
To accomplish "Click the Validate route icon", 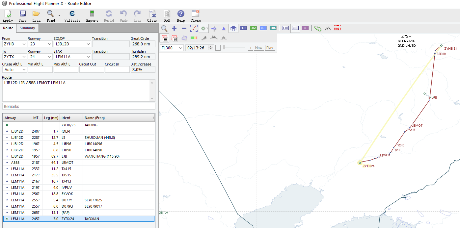I will pos(72,16).
